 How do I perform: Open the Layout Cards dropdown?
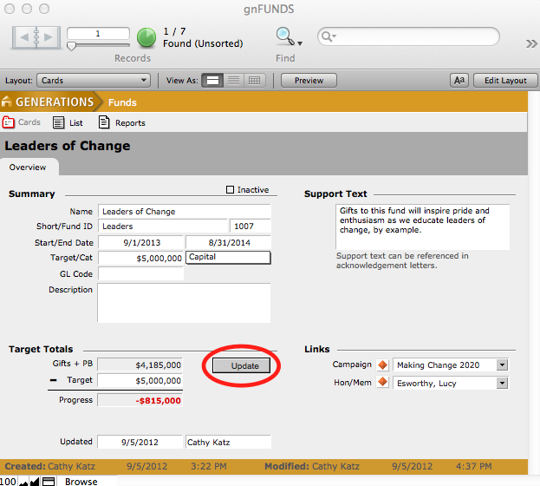(x=94, y=81)
